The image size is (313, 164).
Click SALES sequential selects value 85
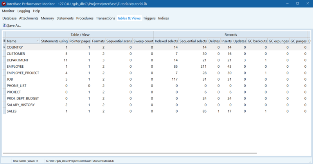point(204,111)
